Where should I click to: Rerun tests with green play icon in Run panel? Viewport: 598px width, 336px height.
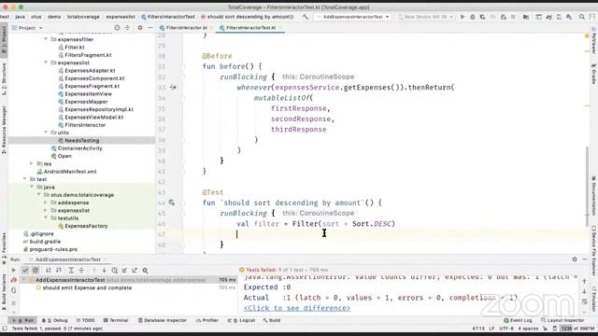click(13, 270)
